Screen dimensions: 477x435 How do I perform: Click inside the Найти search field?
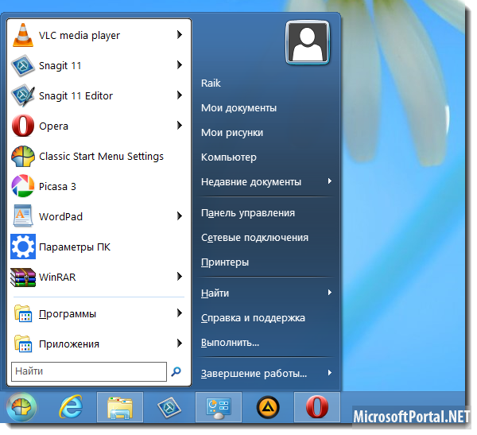tap(89, 371)
